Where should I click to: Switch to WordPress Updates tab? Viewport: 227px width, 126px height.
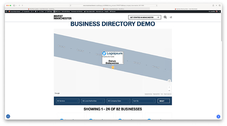click(x=41, y=9)
